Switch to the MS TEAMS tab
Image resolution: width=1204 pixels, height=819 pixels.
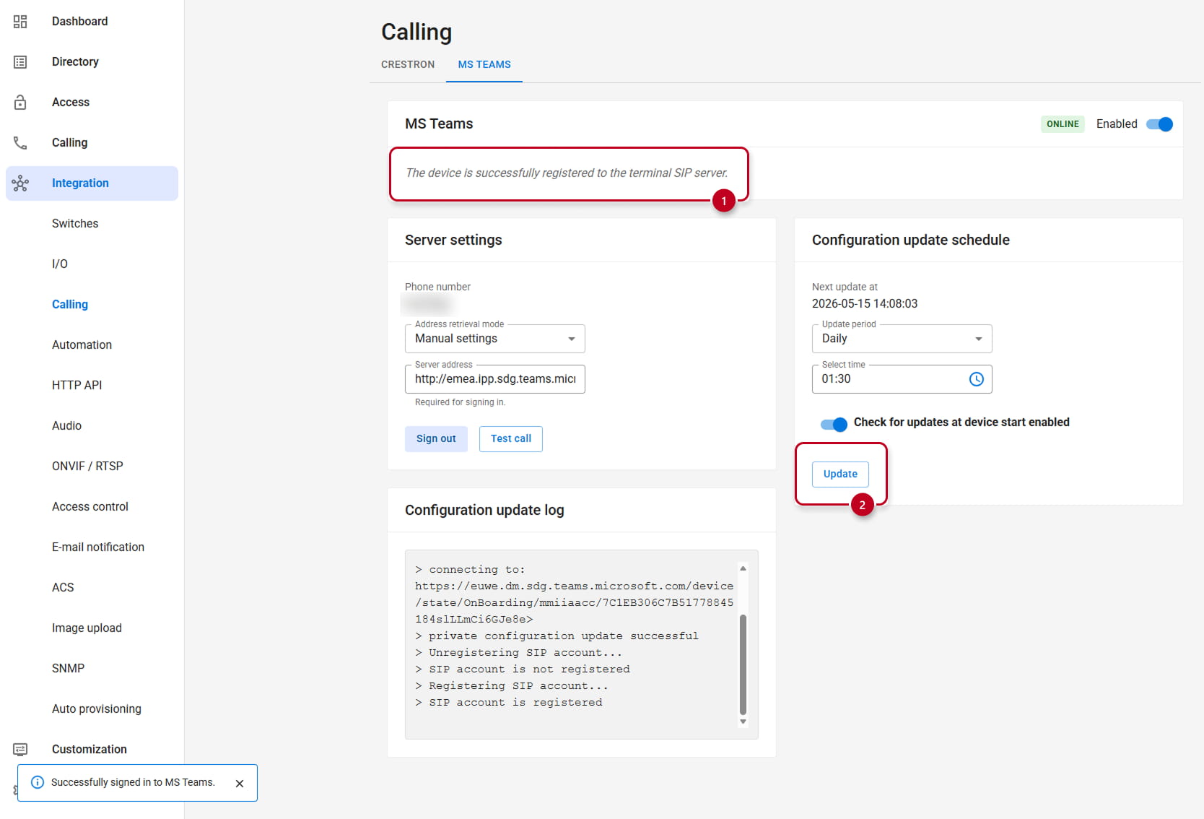click(x=484, y=64)
